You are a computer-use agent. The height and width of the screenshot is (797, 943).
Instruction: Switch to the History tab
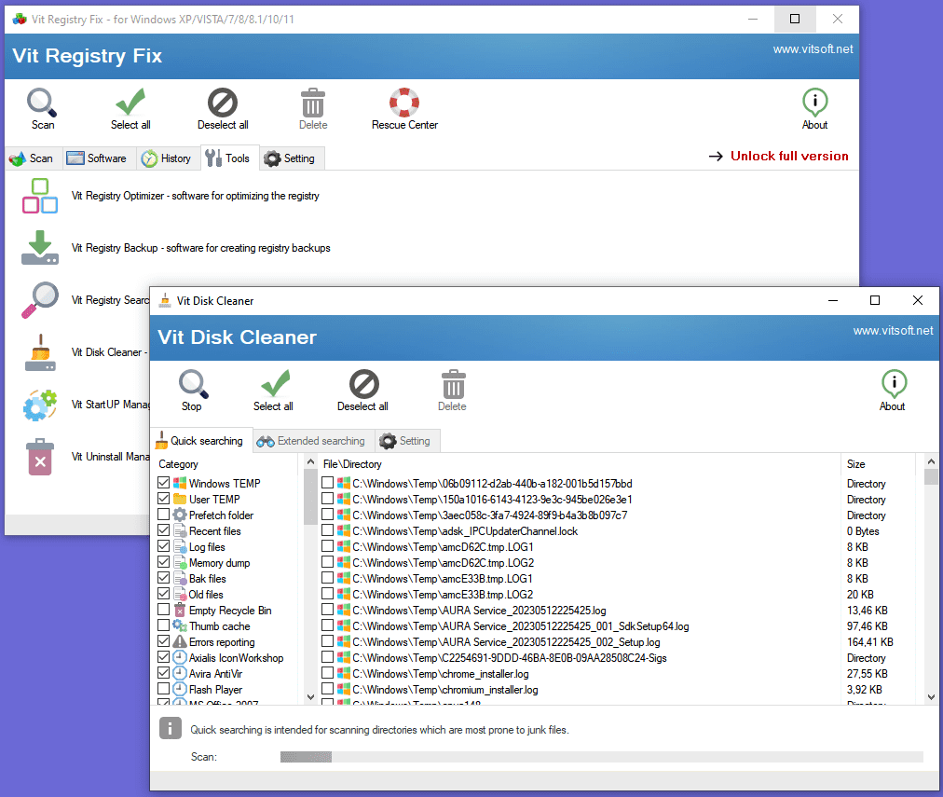pos(167,158)
